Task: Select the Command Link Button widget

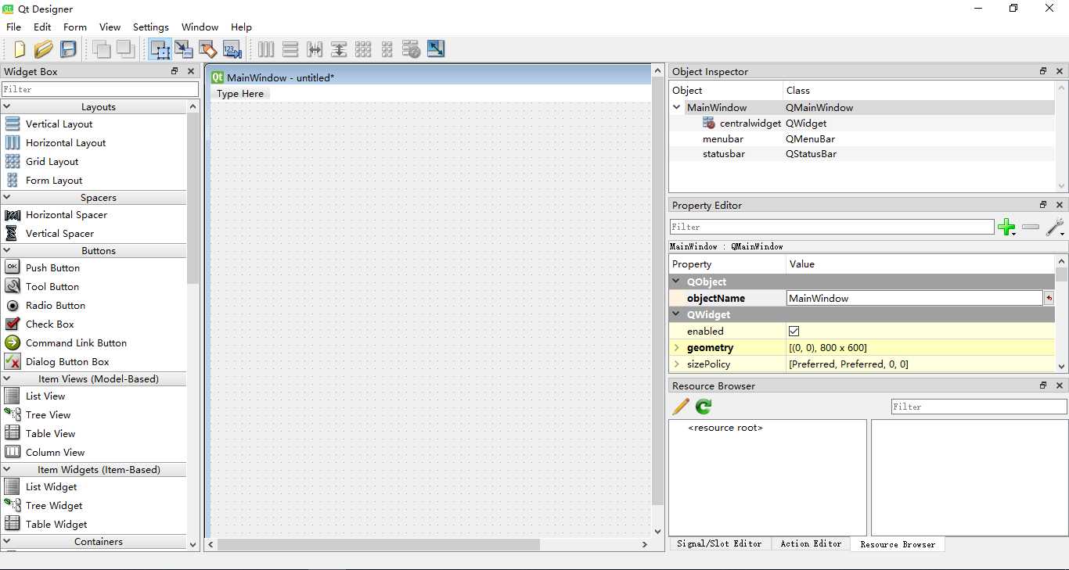Action: 76,342
